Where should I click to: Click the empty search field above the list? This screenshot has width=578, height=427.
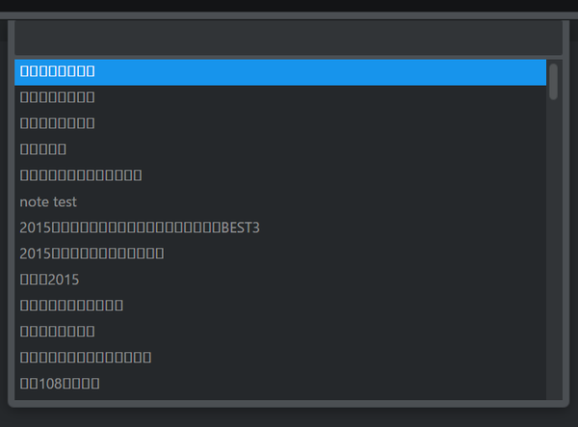pyautogui.click(x=288, y=38)
